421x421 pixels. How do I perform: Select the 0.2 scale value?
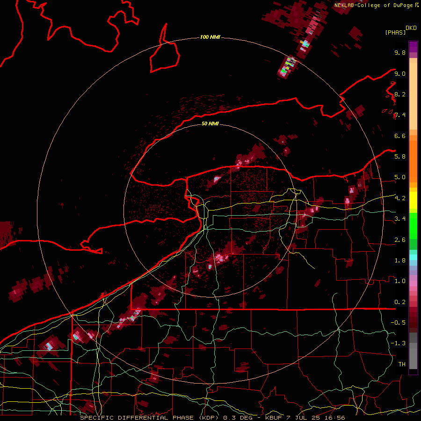tap(400, 302)
